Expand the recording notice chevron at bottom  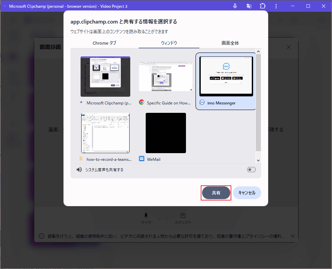tap(293, 236)
